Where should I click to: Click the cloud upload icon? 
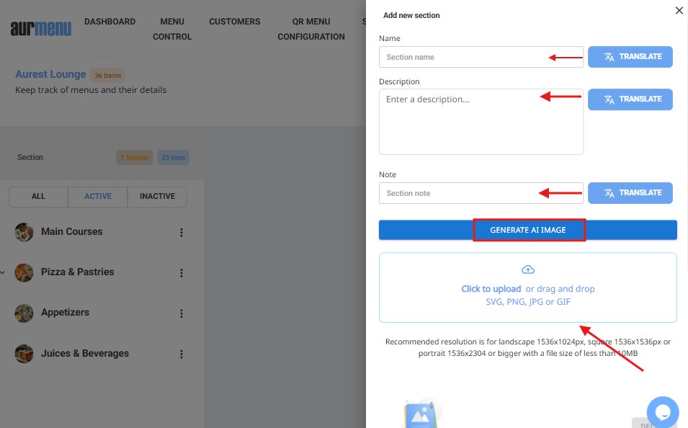(528, 269)
